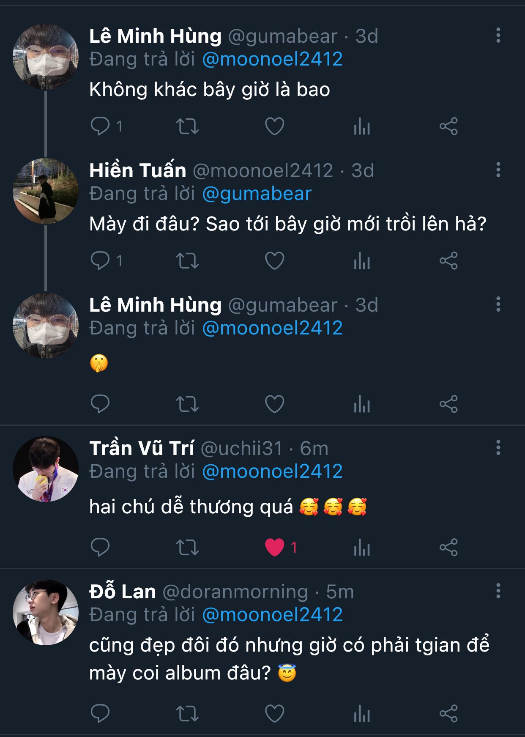
Task: Open more options for Đỗ Lan's tweet
Action: coord(498,591)
